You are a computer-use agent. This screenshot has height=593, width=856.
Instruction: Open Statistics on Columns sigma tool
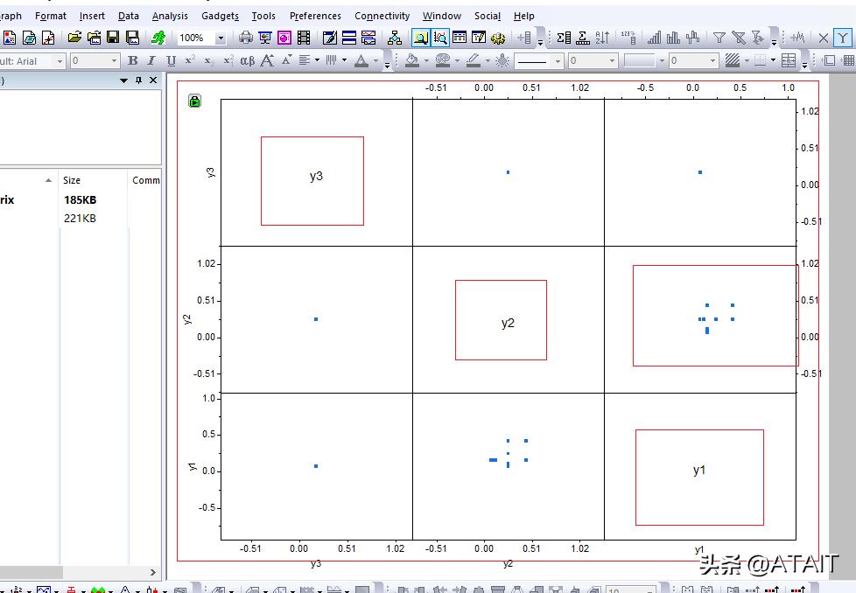tap(563, 38)
